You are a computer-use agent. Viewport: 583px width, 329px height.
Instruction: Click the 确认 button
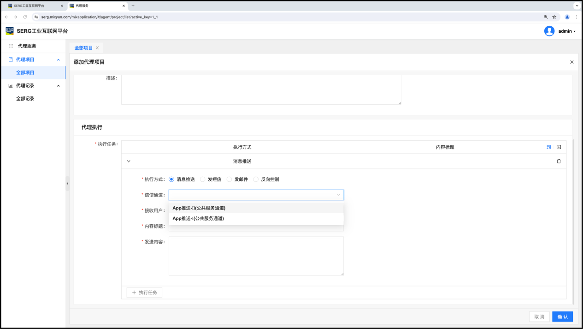click(x=562, y=317)
